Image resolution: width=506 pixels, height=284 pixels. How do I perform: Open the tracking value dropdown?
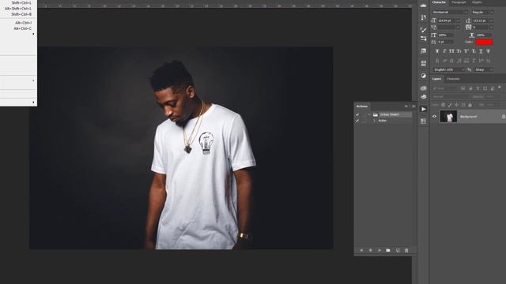coord(491,28)
